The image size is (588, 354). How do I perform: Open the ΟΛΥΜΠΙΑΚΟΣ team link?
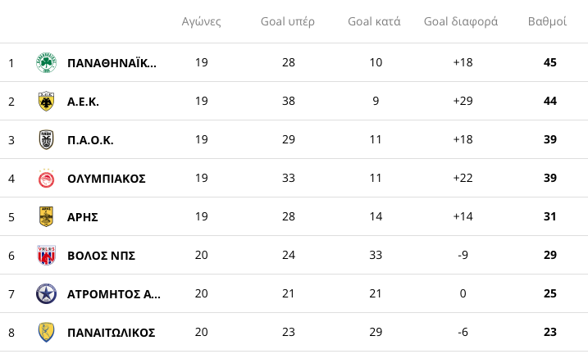tap(106, 179)
